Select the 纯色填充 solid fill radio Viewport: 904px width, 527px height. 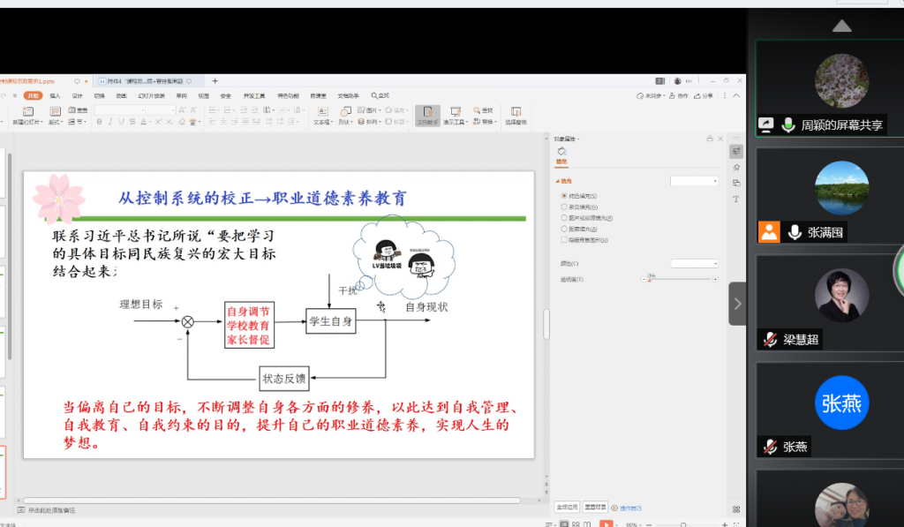click(564, 196)
